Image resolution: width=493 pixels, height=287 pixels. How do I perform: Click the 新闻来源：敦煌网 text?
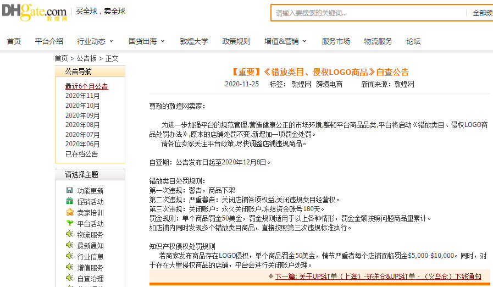click(387, 84)
